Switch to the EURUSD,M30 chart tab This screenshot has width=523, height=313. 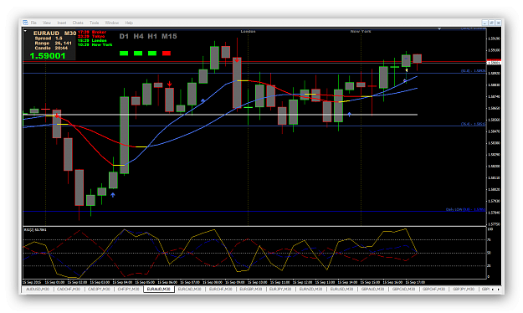click(341, 289)
